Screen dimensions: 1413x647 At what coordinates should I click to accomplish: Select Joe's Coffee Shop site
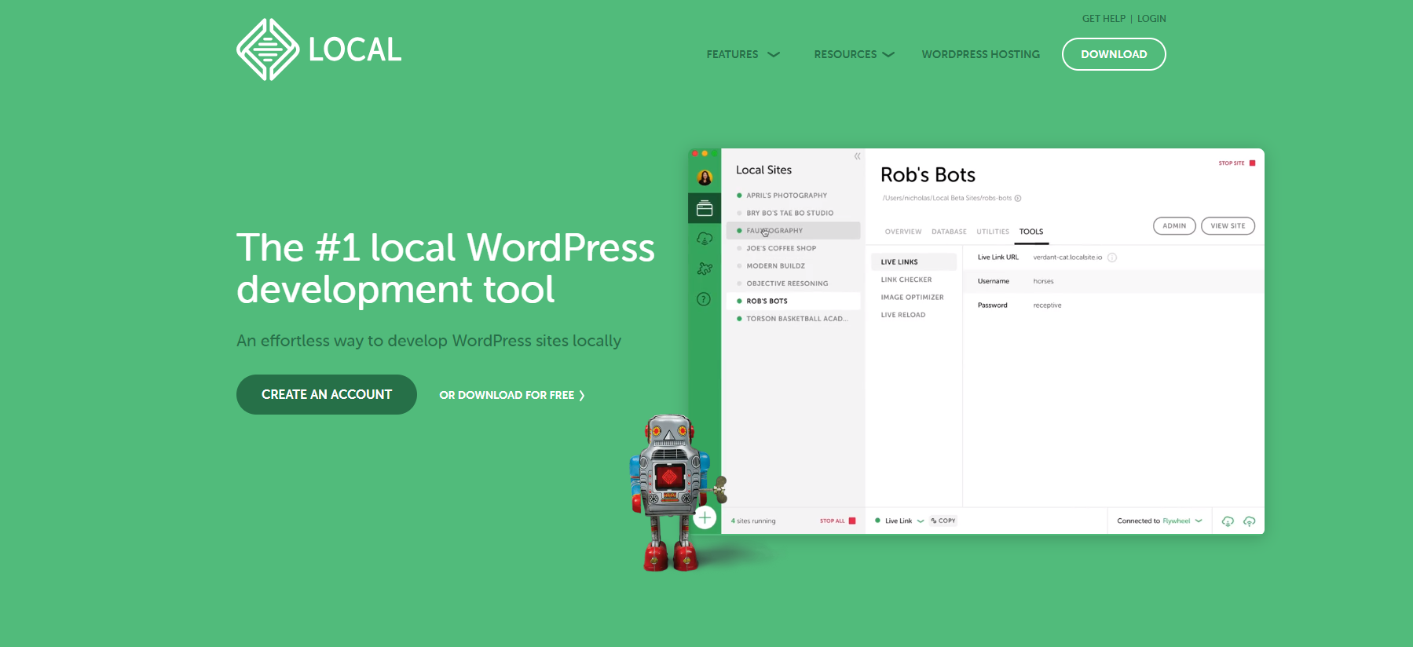(793, 248)
